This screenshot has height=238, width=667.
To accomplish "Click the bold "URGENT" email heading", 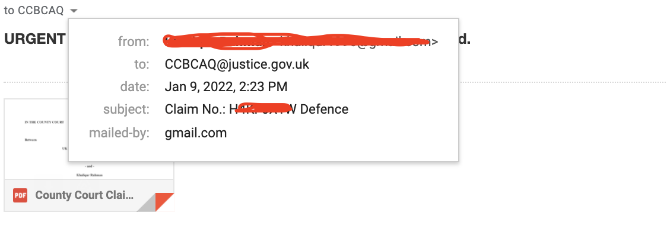I will click(x=34, y=39).
